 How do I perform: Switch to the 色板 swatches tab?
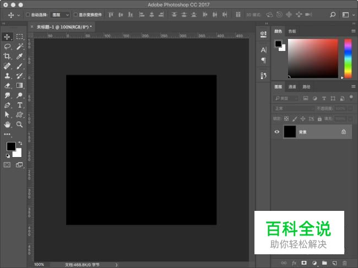tap(292, 31)
